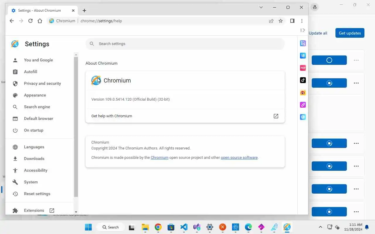Open File Explorer from the taskbar
Screen dimensions: 375x234
click(145, 227)
